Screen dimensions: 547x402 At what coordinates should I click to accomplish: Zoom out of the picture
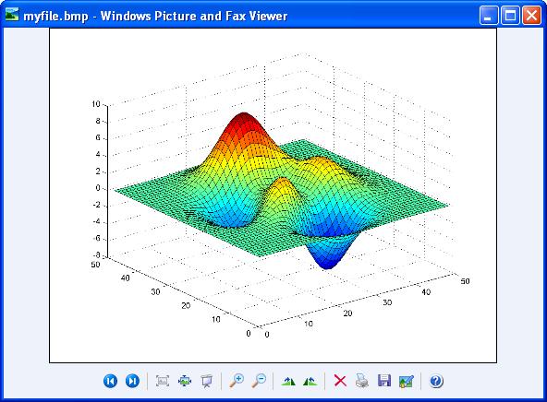[x=260, y=381]
